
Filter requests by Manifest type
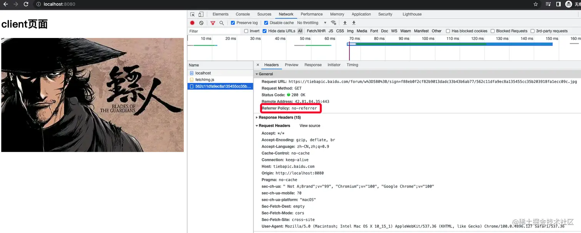[421, 31]
